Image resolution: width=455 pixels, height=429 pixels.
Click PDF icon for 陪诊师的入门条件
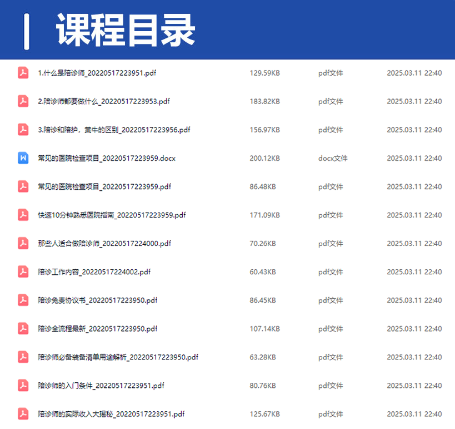23,386
